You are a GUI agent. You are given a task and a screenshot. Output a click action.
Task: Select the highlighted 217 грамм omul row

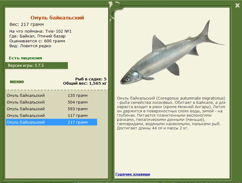click(x=51, y=122)
